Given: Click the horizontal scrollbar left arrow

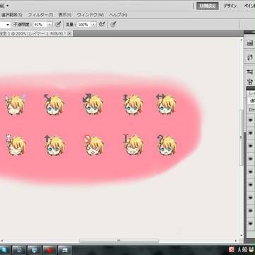Looking at the screenshot, I should pos(2,241).
